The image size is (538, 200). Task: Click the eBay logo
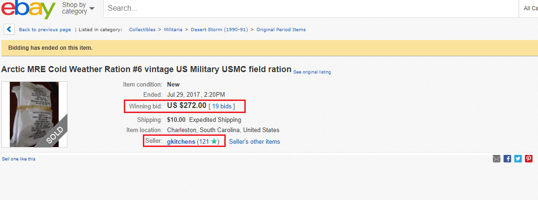(x=28, y=8)
